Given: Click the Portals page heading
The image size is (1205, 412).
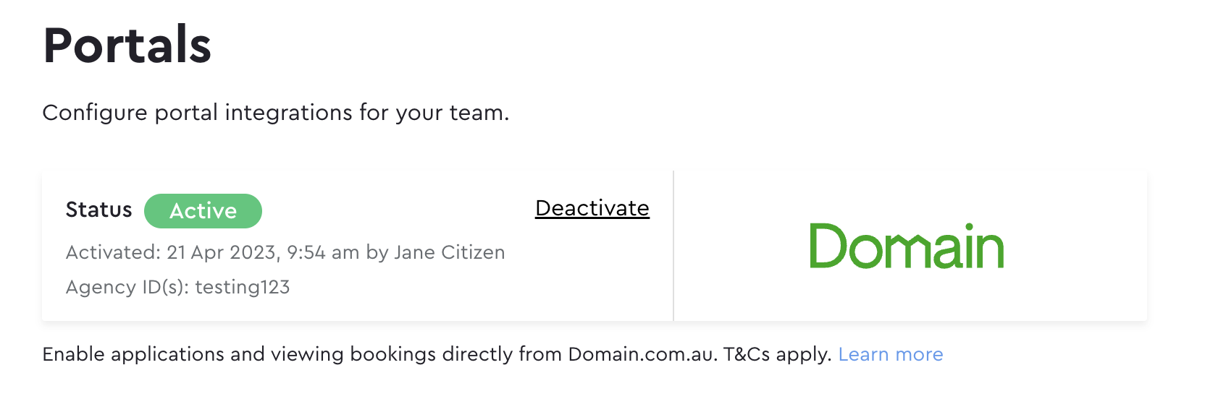Looking at the screenshot, I should [x=127, y=46].
